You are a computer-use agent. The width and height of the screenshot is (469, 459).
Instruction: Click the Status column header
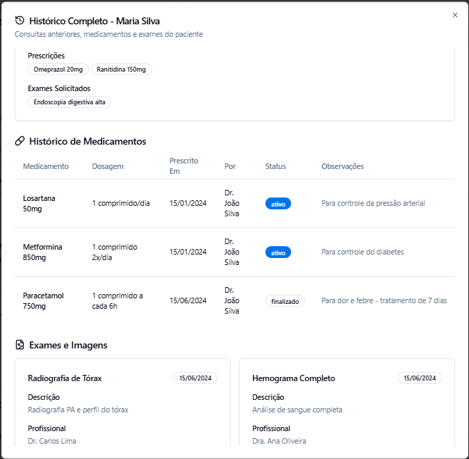pos(275,166)
